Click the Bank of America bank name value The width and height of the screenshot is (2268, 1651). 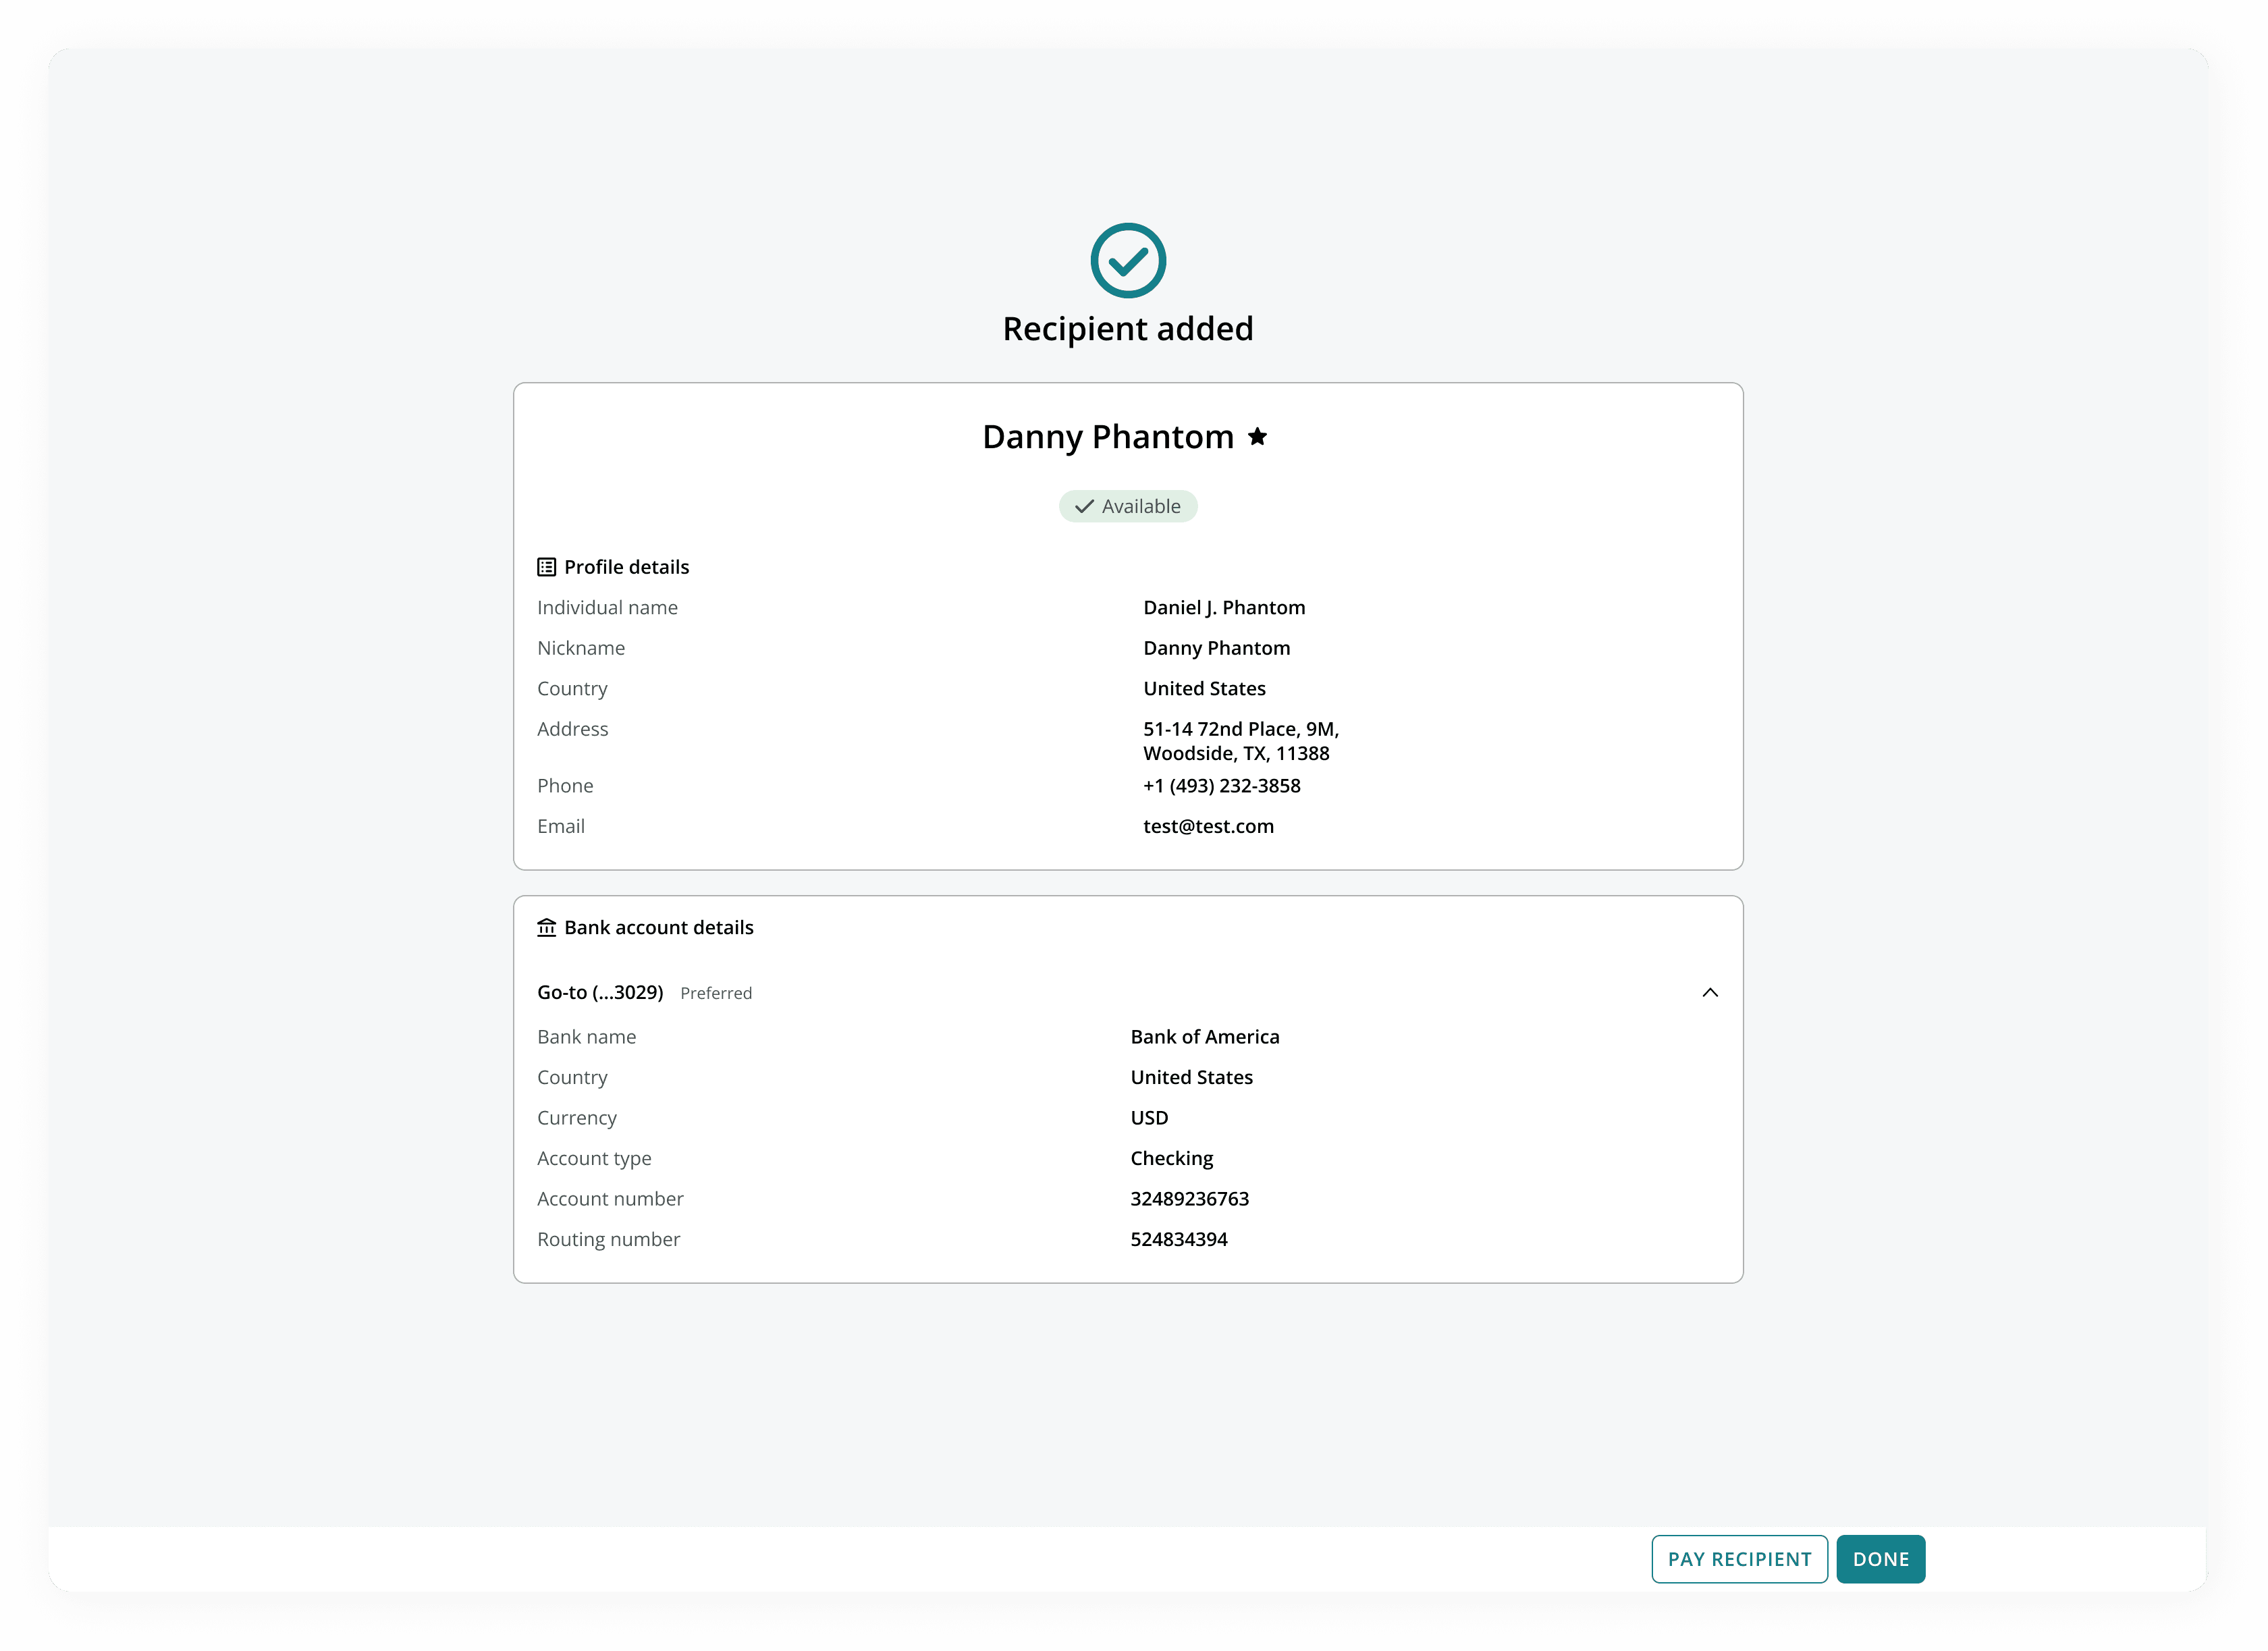tap(1204, 1037)
